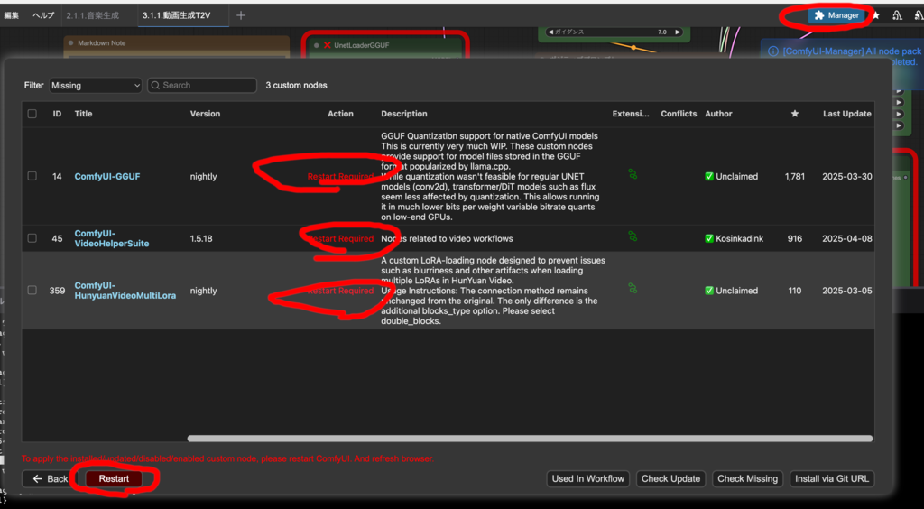Click the extensions icon in HunyuanVideoMultiLora row
Screen dimensions: 924x509
pyautogui.click(x=633, y=288)
